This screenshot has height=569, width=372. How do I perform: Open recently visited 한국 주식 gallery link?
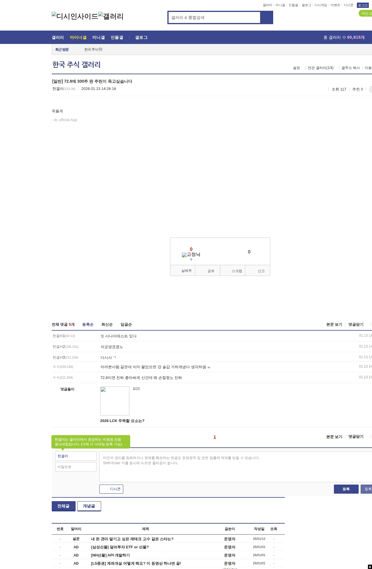[x=93, y=49]
